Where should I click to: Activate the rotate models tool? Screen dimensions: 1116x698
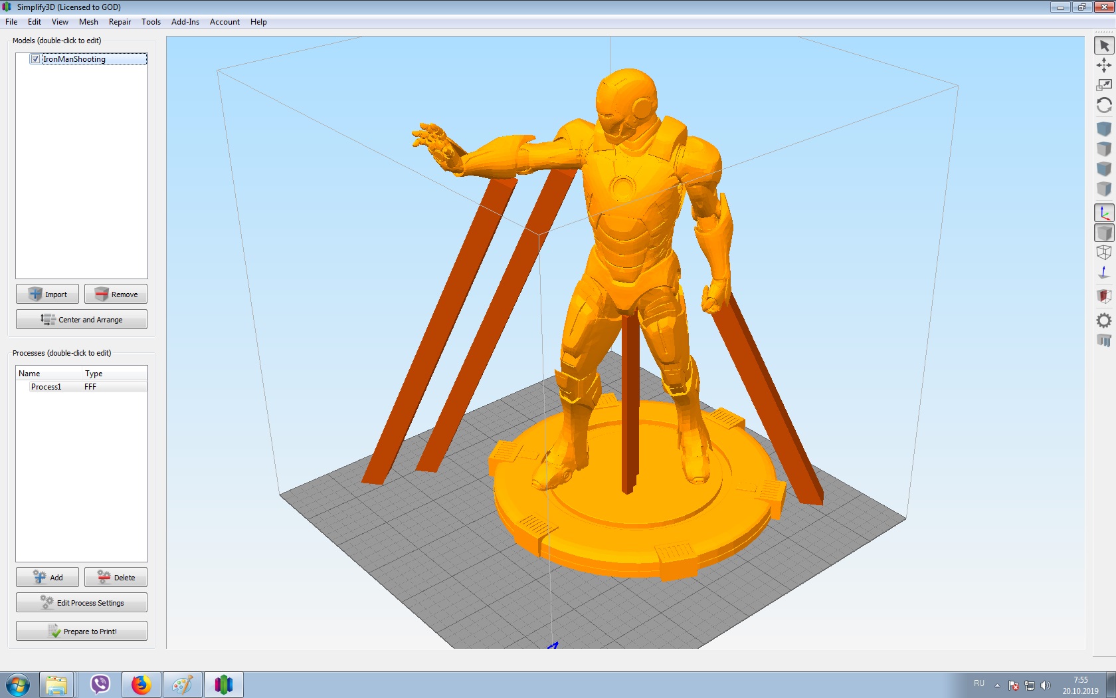tap(1104, 105)
